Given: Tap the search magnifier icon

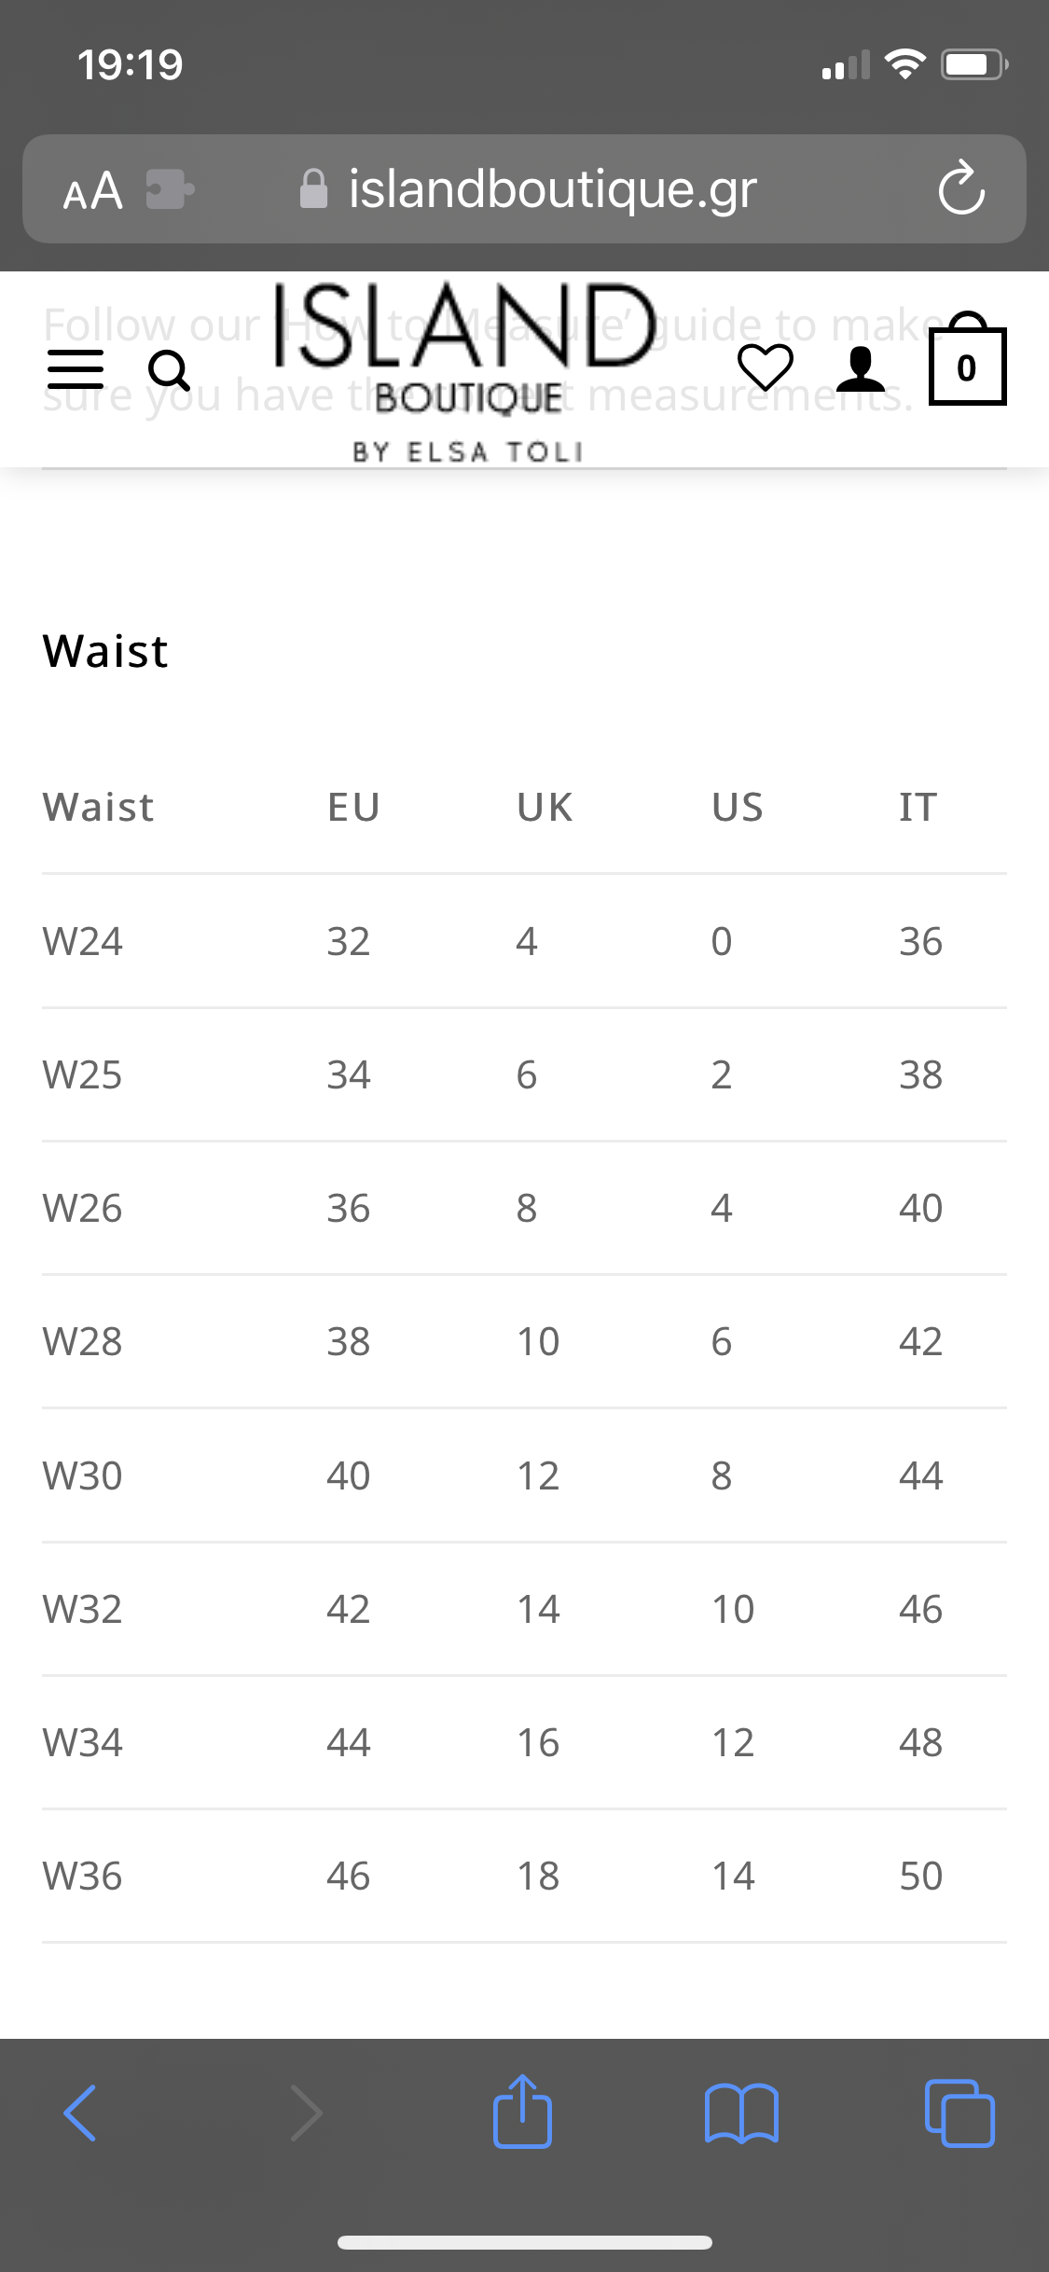Looking at the screenshot, I should [x=170, y=371].
